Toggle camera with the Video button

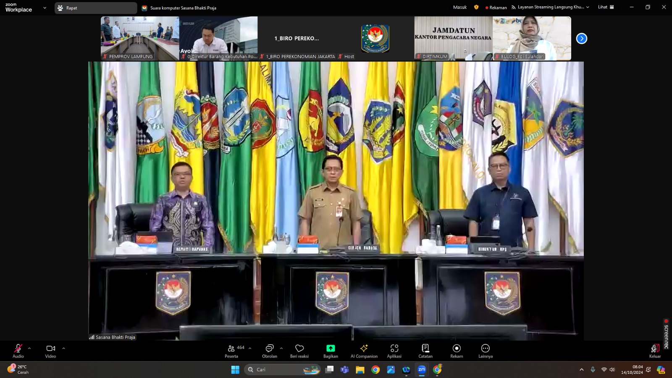(x=50, y=351)
